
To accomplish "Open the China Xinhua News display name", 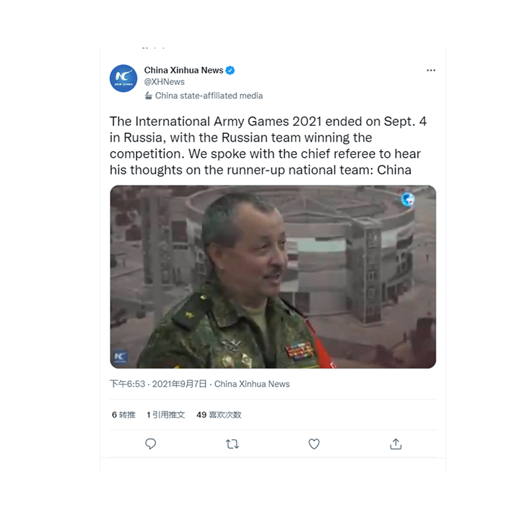I will point(184,70).
